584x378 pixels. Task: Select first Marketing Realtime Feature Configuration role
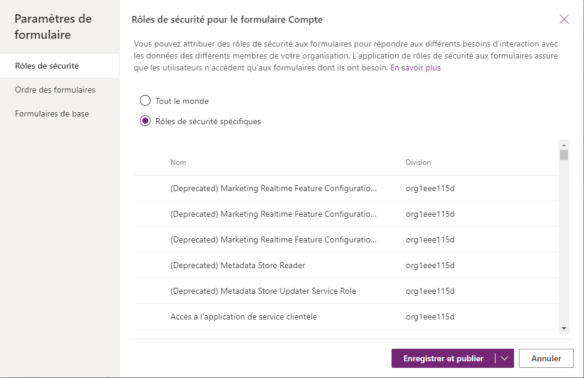pos(273,188)
